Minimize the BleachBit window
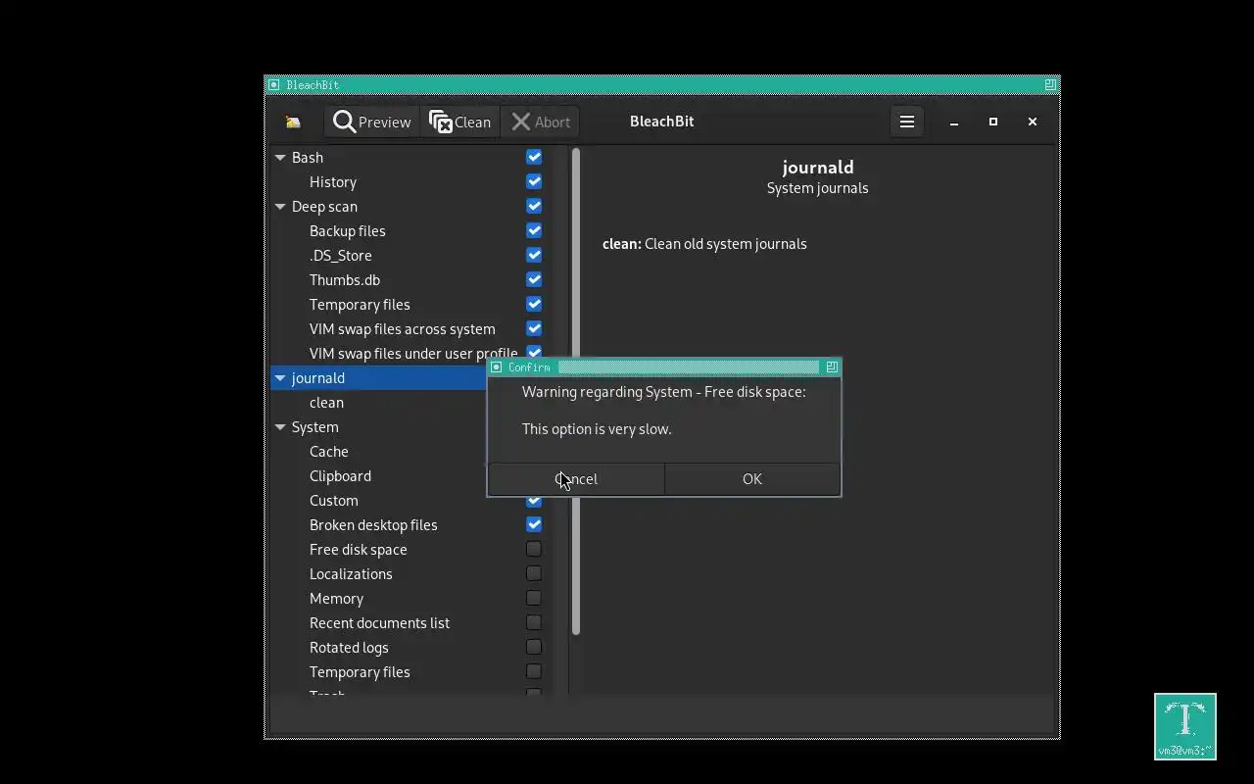The image size is (1254, 784). tap(954, 122)
